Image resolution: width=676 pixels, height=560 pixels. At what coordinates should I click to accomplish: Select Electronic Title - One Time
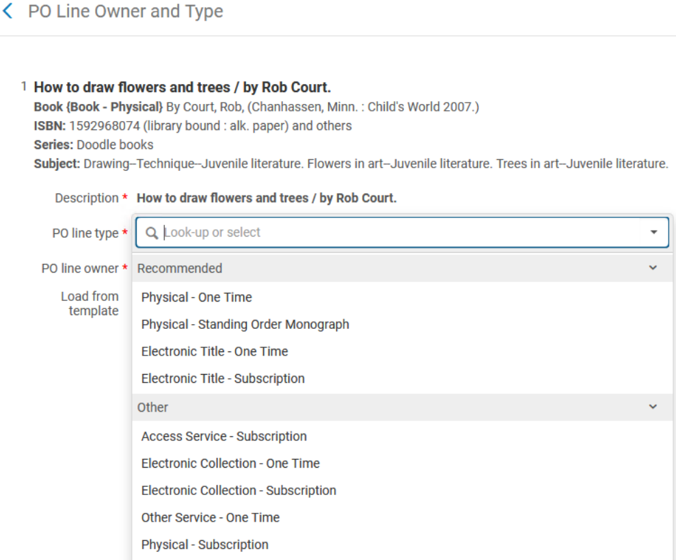(x=214, y=351)
